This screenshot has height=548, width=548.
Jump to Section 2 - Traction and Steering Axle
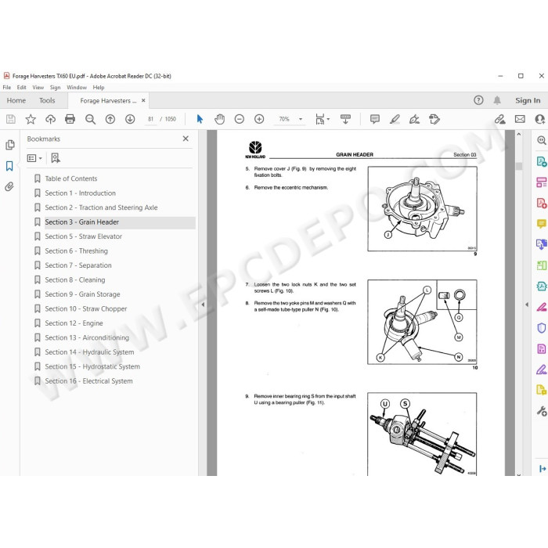coord(101,207)
